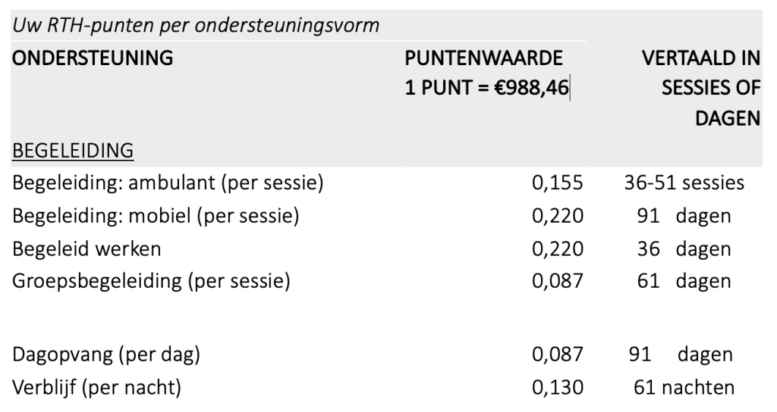
Task: Select 'Groepsbegeleiding (per sessie)' row label
Action: (151, 281)
